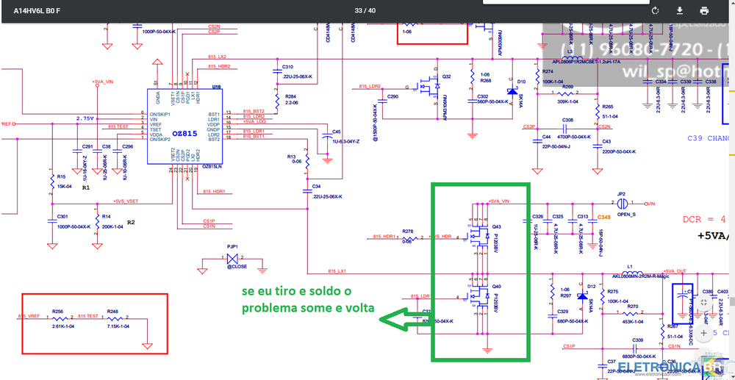Click the Q32 transistor symbol
Image resolution: width=735 pixels, height=380 pixels.
click(x=430, y=84)
